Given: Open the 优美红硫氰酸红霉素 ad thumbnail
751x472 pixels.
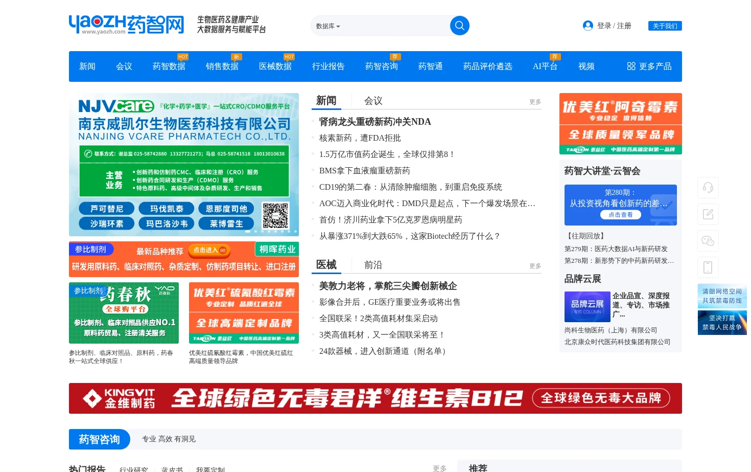Looking at the screenshot, I should (244, 313).
